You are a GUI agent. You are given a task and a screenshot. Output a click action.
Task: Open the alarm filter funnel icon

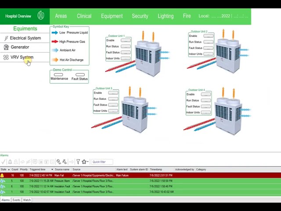click(x=78, y=162)
